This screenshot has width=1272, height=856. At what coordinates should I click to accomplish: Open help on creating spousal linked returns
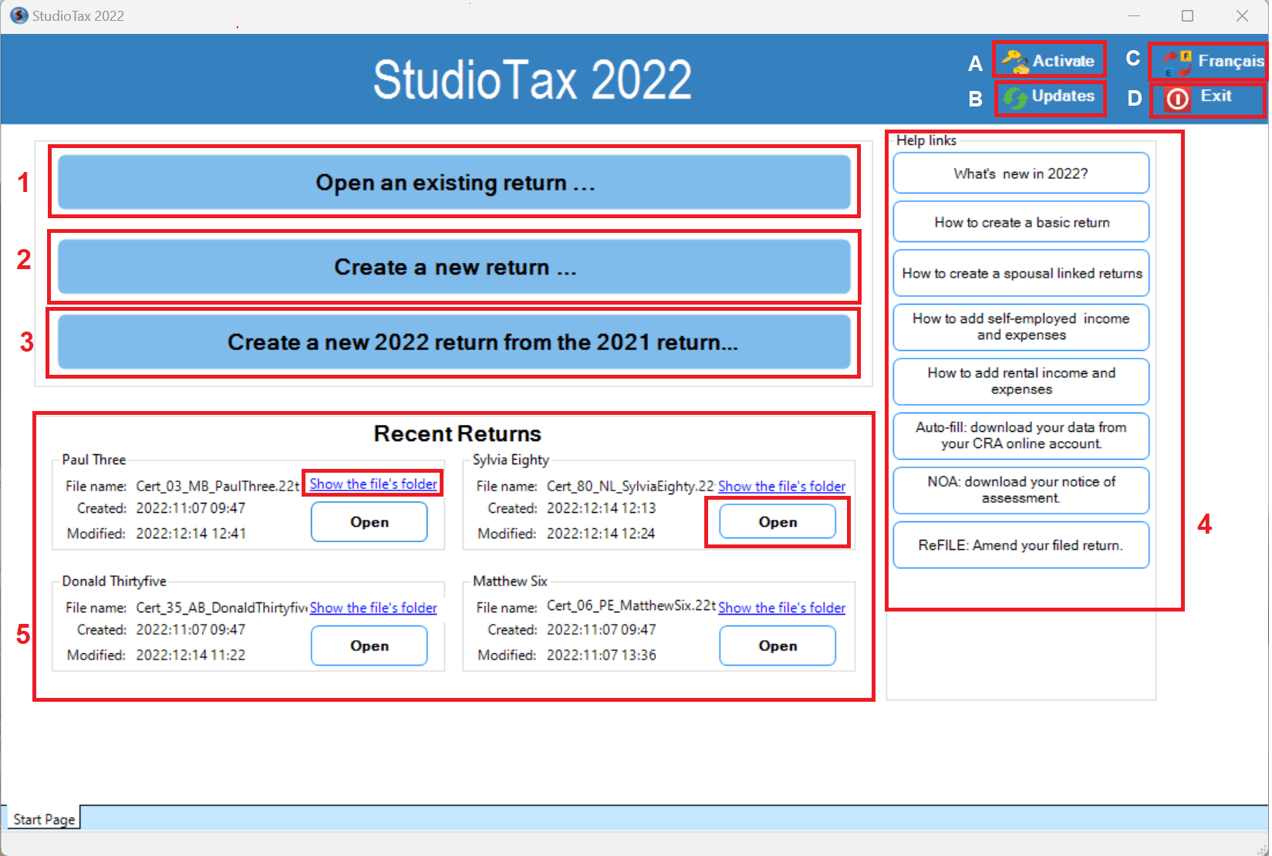(x=1021, y=273)
